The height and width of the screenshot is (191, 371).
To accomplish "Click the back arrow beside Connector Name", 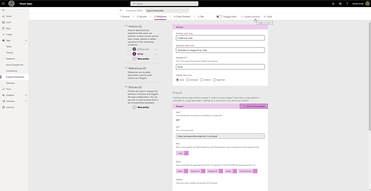I will [121, 10].
